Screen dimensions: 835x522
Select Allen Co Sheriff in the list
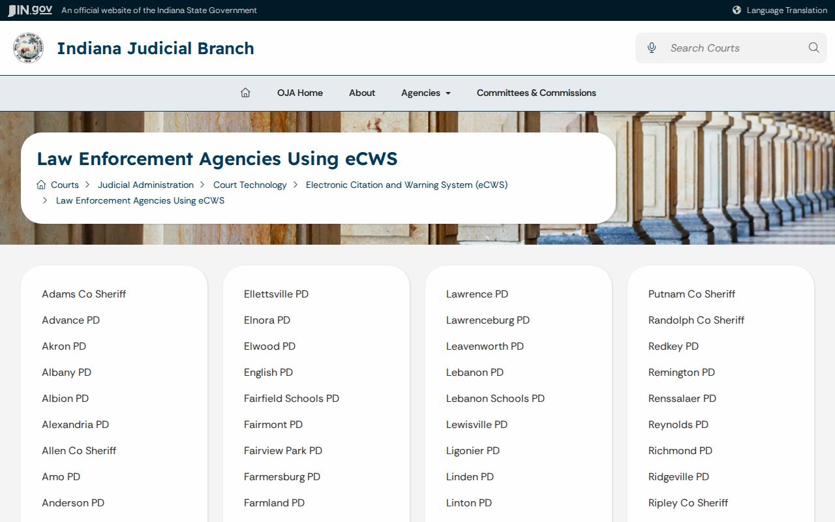[79, 450]
